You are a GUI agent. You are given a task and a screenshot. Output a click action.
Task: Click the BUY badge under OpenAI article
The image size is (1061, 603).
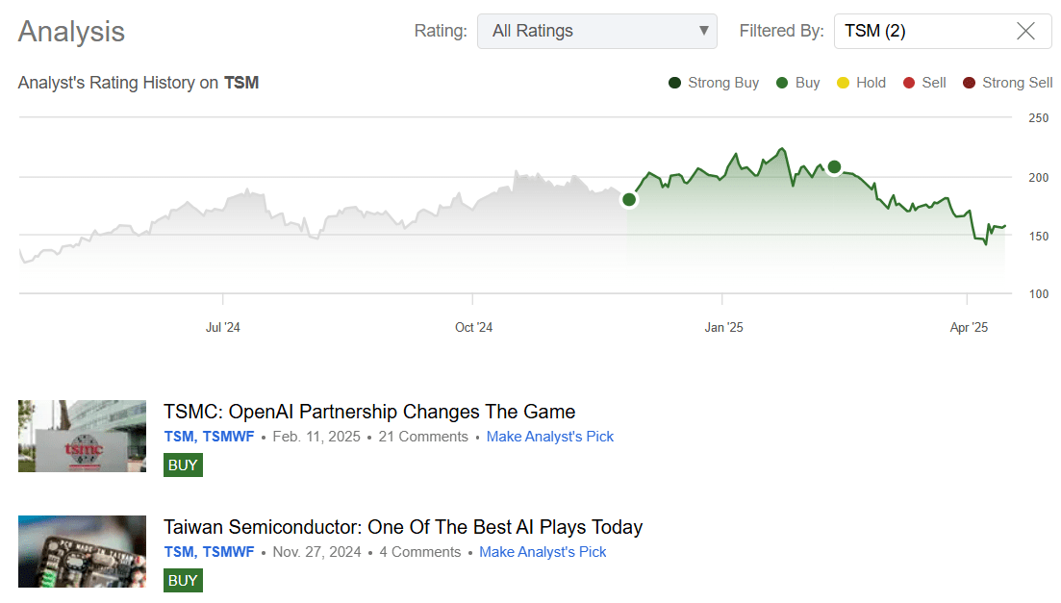(183, 465)
